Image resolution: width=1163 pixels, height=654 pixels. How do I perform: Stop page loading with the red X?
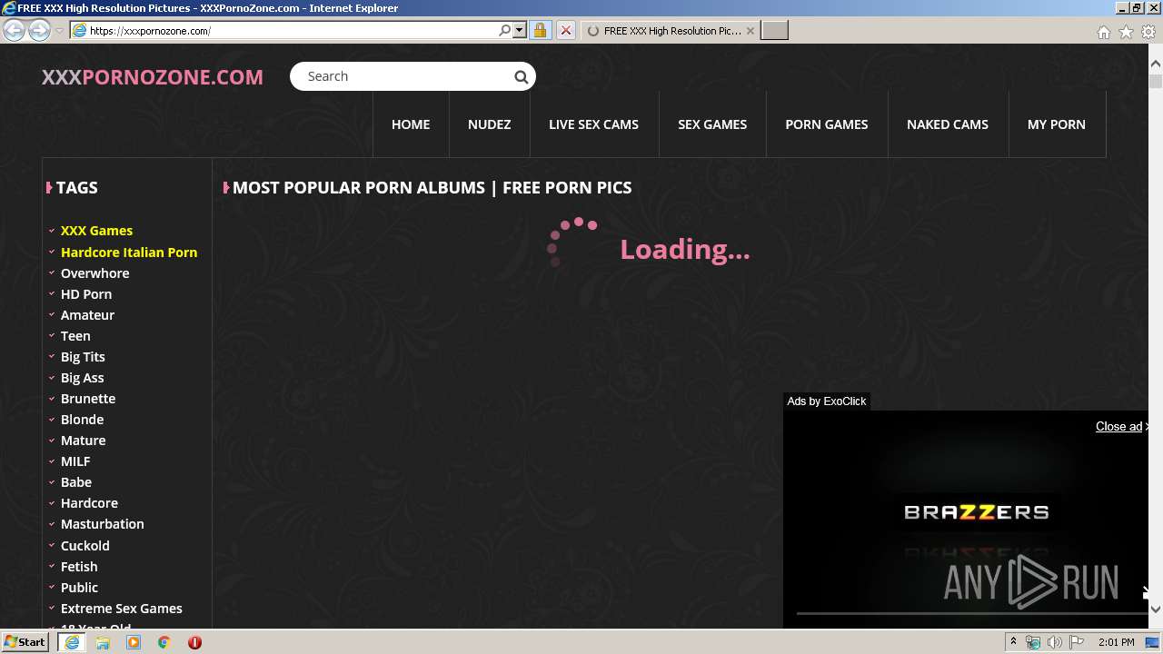tap(565, 30)
